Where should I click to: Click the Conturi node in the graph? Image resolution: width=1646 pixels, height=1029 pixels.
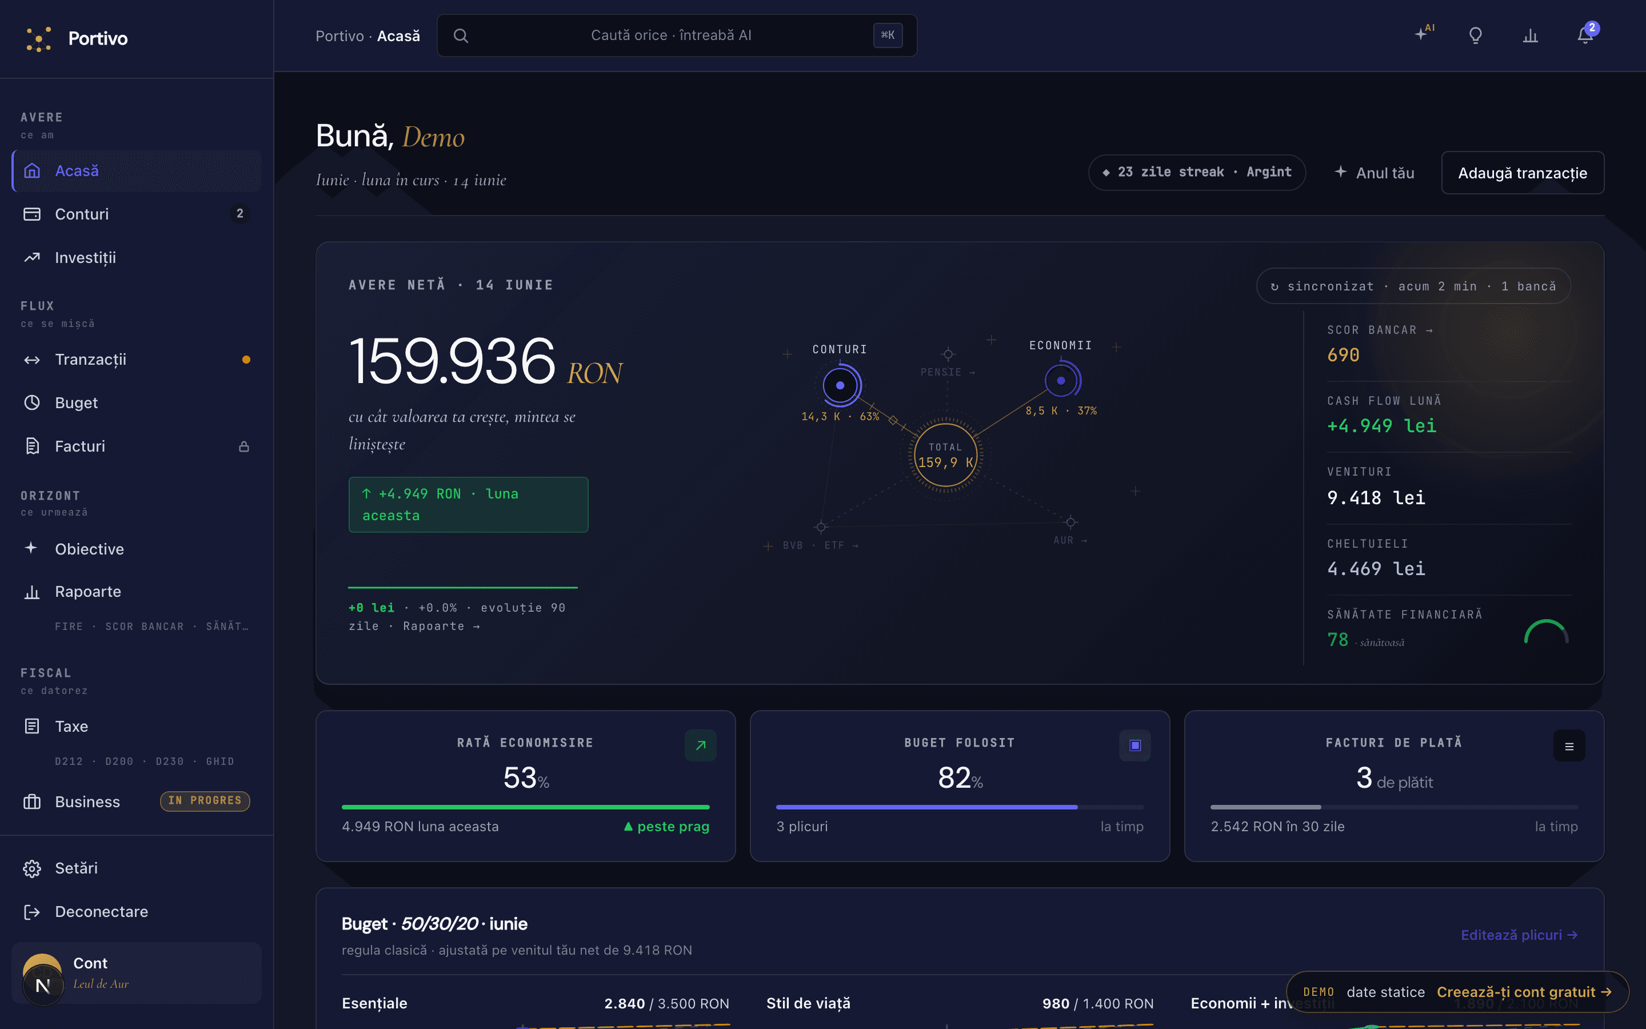(x=840, y=385)
